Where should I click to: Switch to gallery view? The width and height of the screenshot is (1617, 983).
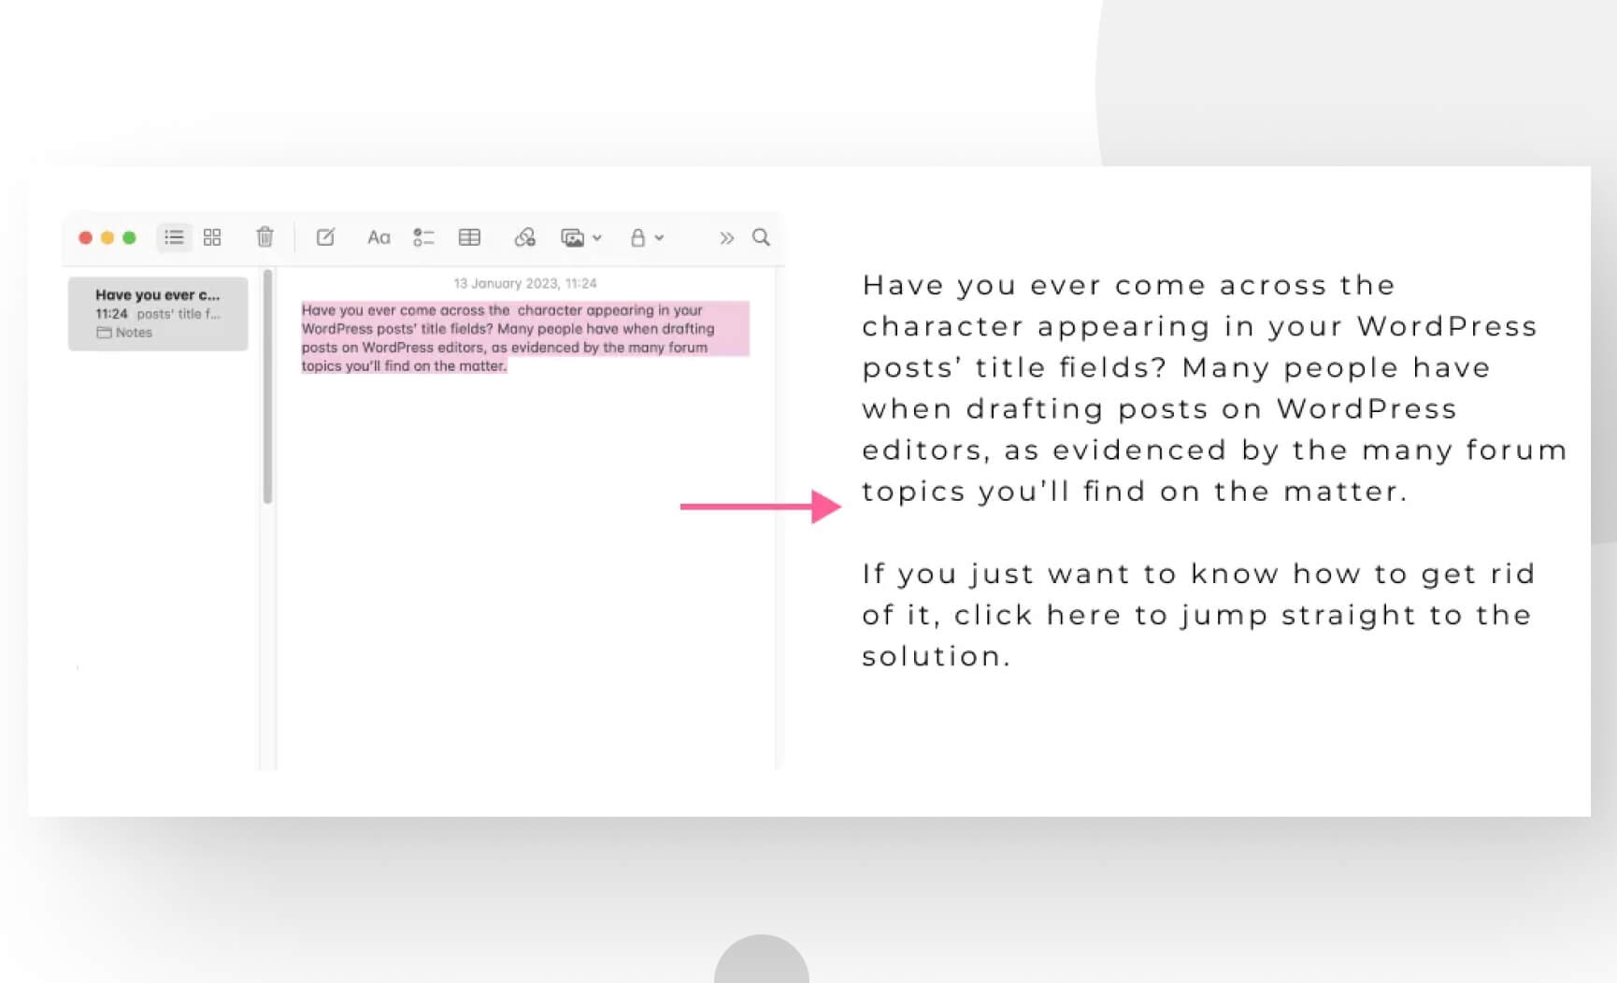[211, 237]
